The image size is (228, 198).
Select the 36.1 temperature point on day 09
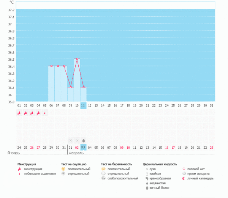(70, 87)
